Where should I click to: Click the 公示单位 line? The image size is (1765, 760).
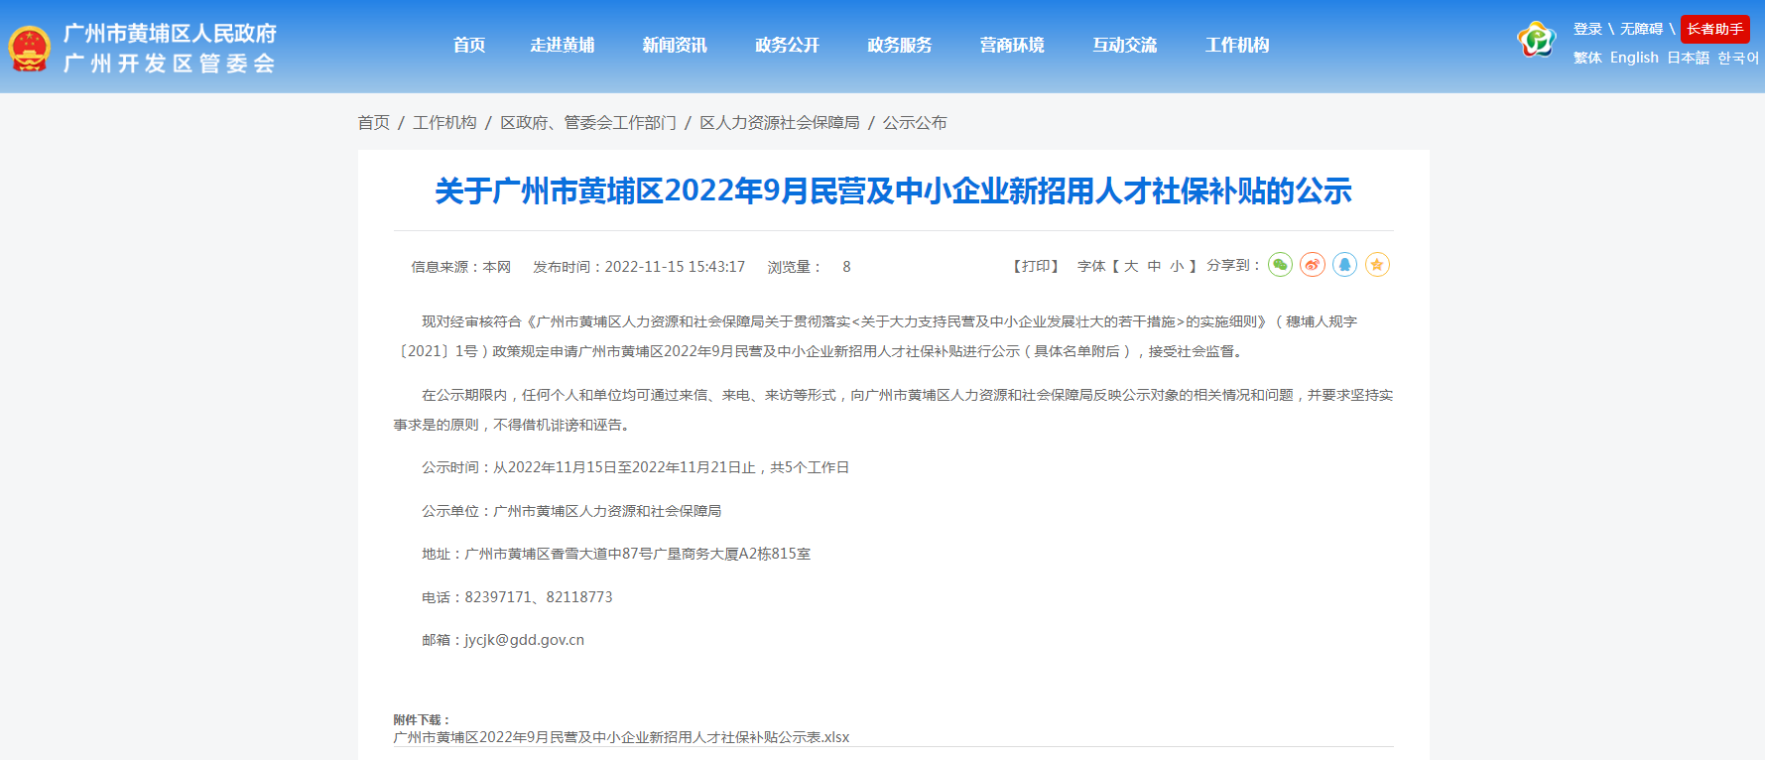click(571, 511)
